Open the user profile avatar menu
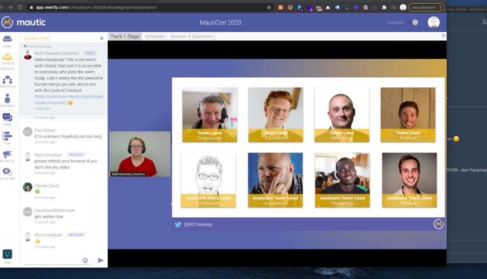The image size is (487, 279). click(x=434, y=22)
